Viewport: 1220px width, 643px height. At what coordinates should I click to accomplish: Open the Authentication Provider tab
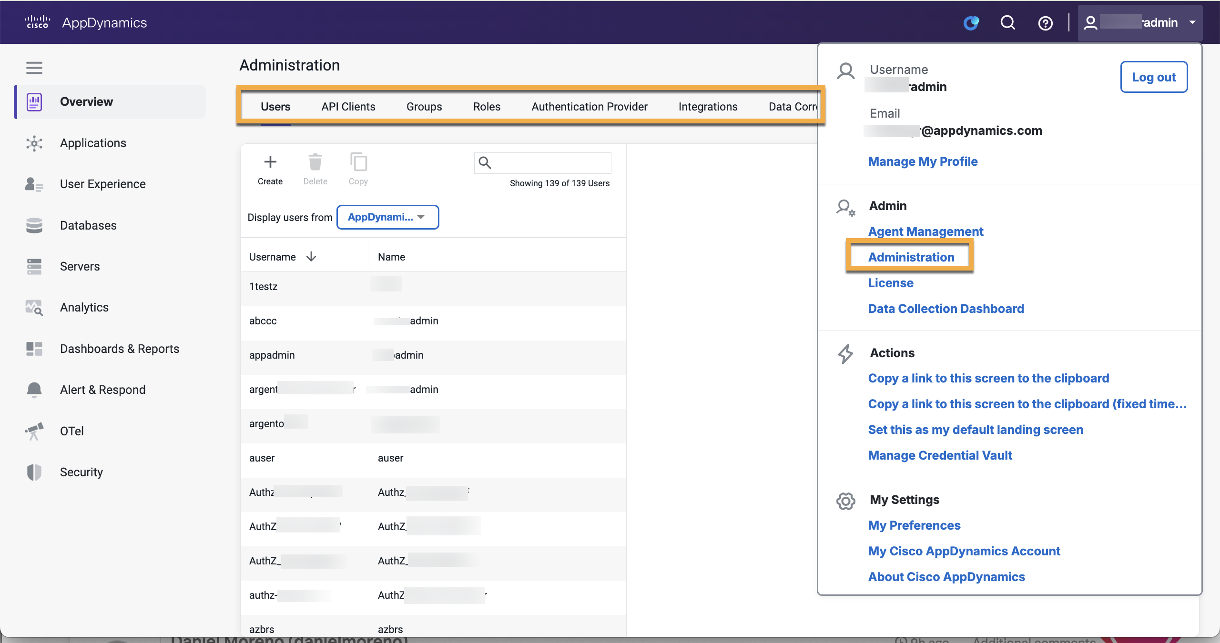click(590, 107)
